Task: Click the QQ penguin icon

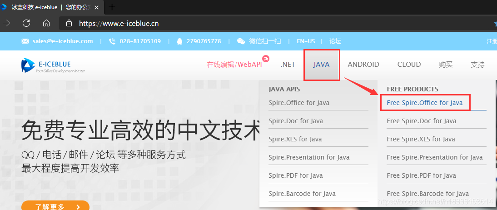Action: coord(179,41)
